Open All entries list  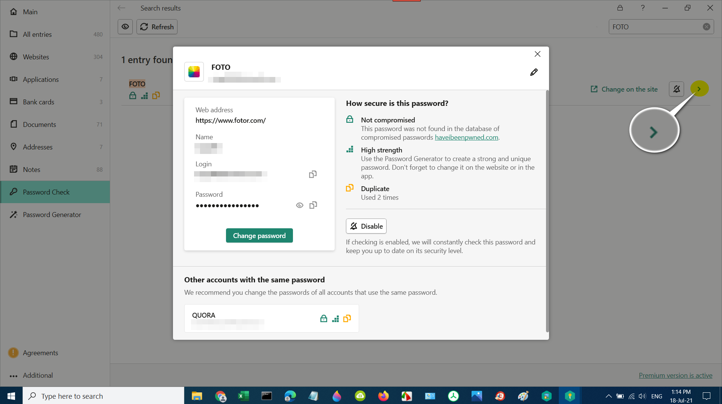(x=55, y=34)
